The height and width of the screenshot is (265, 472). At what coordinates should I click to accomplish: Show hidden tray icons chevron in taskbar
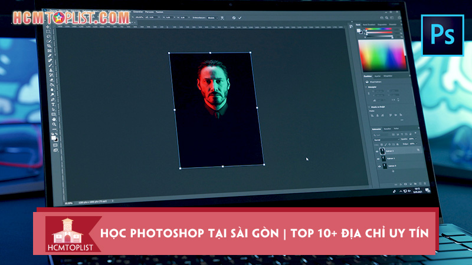pos(401,191)
